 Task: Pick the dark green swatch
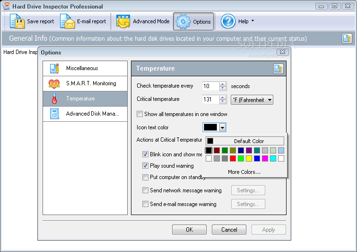tap(225, 150)
